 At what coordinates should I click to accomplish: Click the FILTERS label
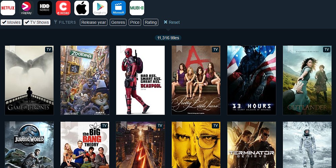click(67, 22)
